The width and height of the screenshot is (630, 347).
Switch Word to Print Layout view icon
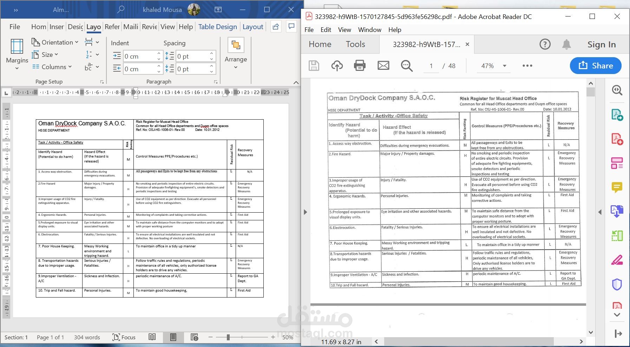point(173,337)
